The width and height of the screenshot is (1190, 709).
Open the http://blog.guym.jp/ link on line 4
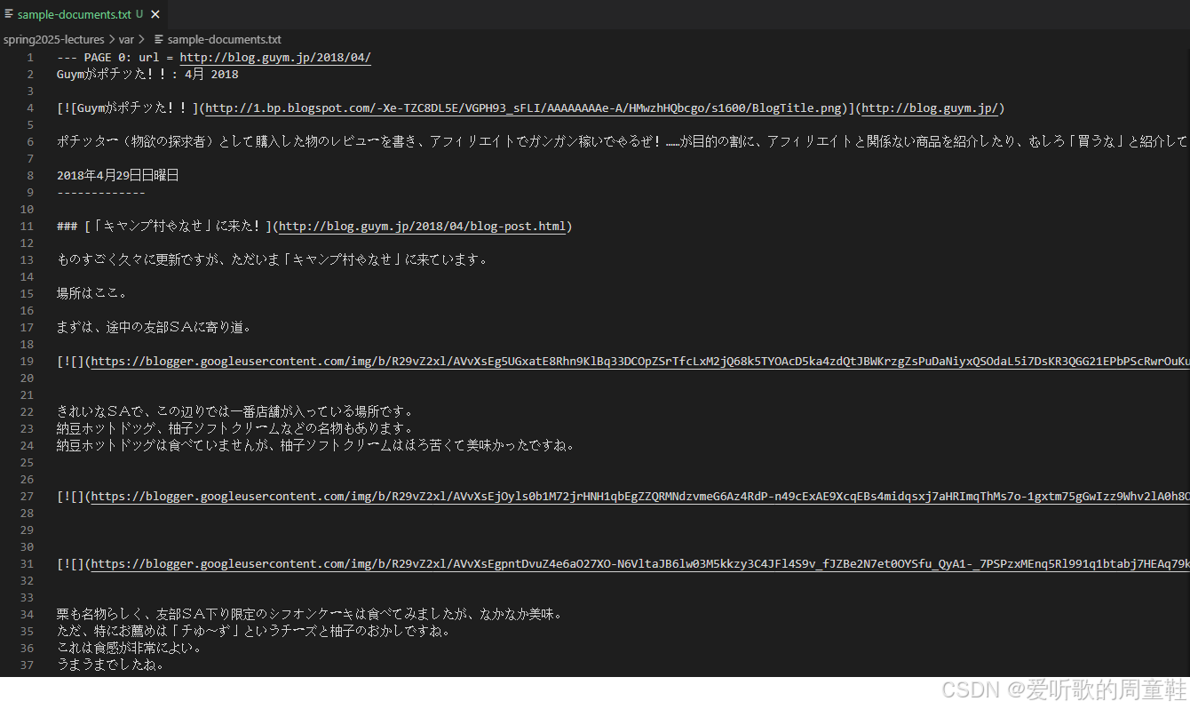coord(931,108)
